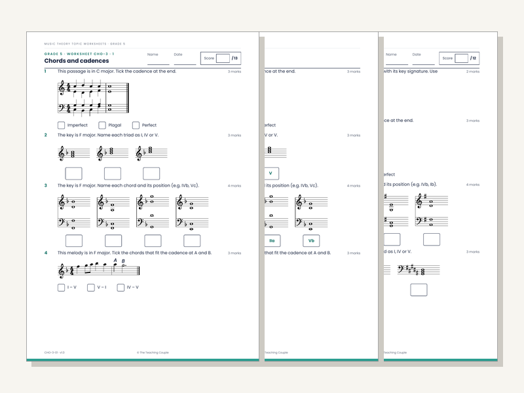Tick the Plagal cadence checkbox
The height and width of the screenshot is (393, 524).
point(102,125)
